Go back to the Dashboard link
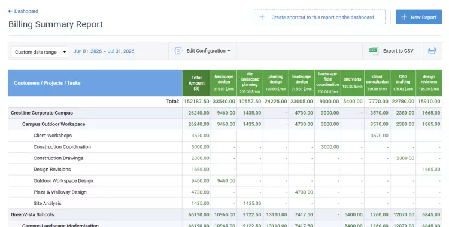Screen dimensions: 449x227 [26, 11]
